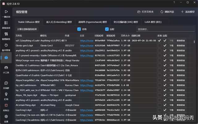The height and width of the screenshot is (124, 198).
Task: Select the model management cube icon
Action: [6, 58]
